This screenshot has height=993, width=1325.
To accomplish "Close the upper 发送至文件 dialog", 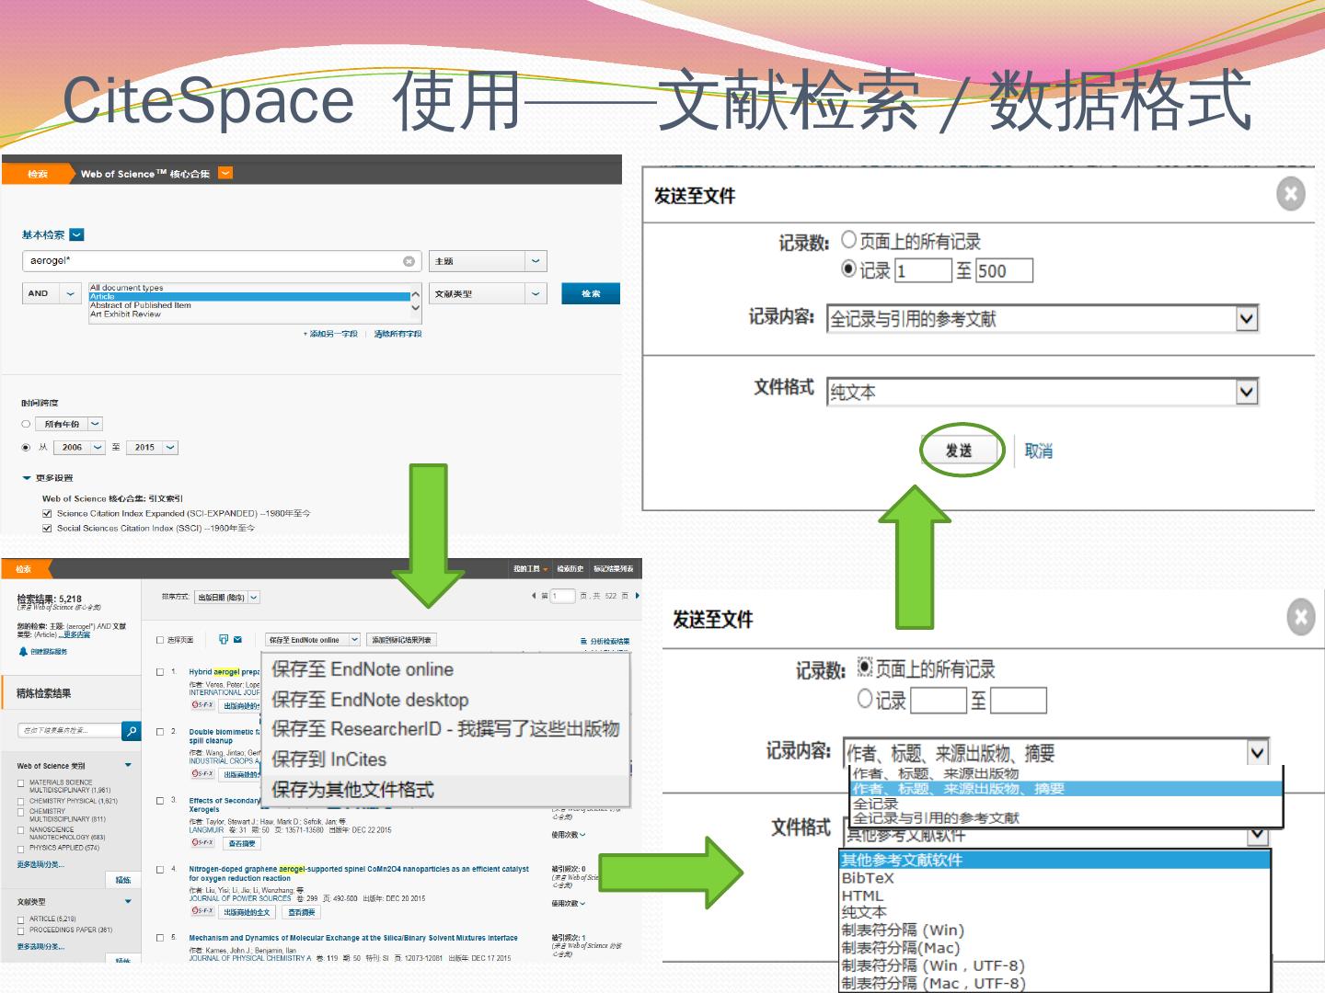I will (1291, 193).
